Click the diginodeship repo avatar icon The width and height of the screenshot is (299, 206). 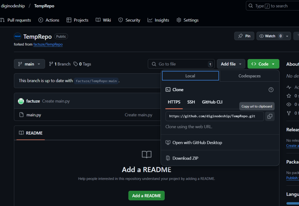coord(18,37)
